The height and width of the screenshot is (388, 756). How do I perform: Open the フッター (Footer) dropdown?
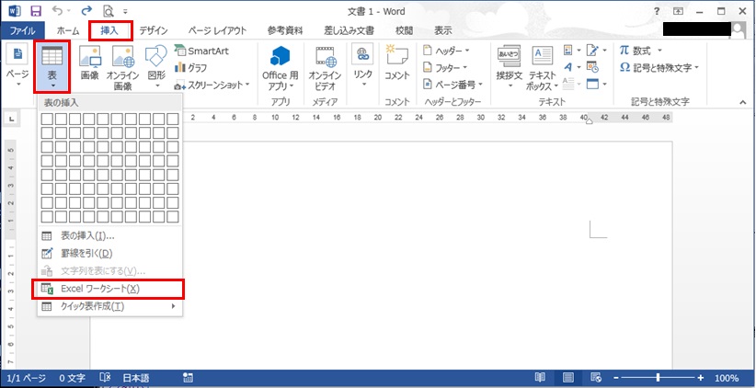click(x=445, y=67)
